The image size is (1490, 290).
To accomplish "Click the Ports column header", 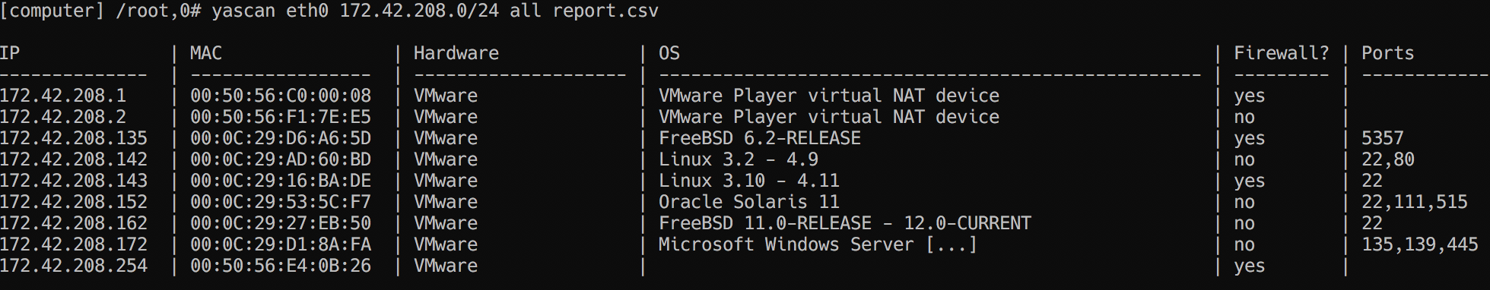I will click(x=1388, y=53).
